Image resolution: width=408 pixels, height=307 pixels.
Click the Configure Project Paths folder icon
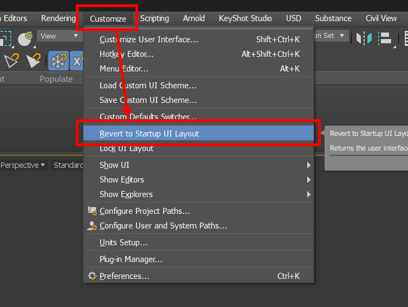tap(92, 211)
